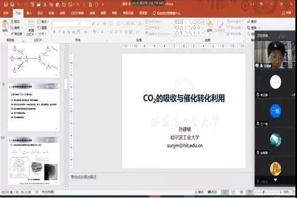Screen dimensions: 297x198
Task: Select slide 9 thumbnail in slide panel
Action: 34,107
